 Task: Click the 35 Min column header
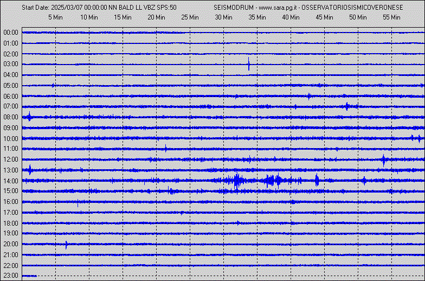pos(257,17)
